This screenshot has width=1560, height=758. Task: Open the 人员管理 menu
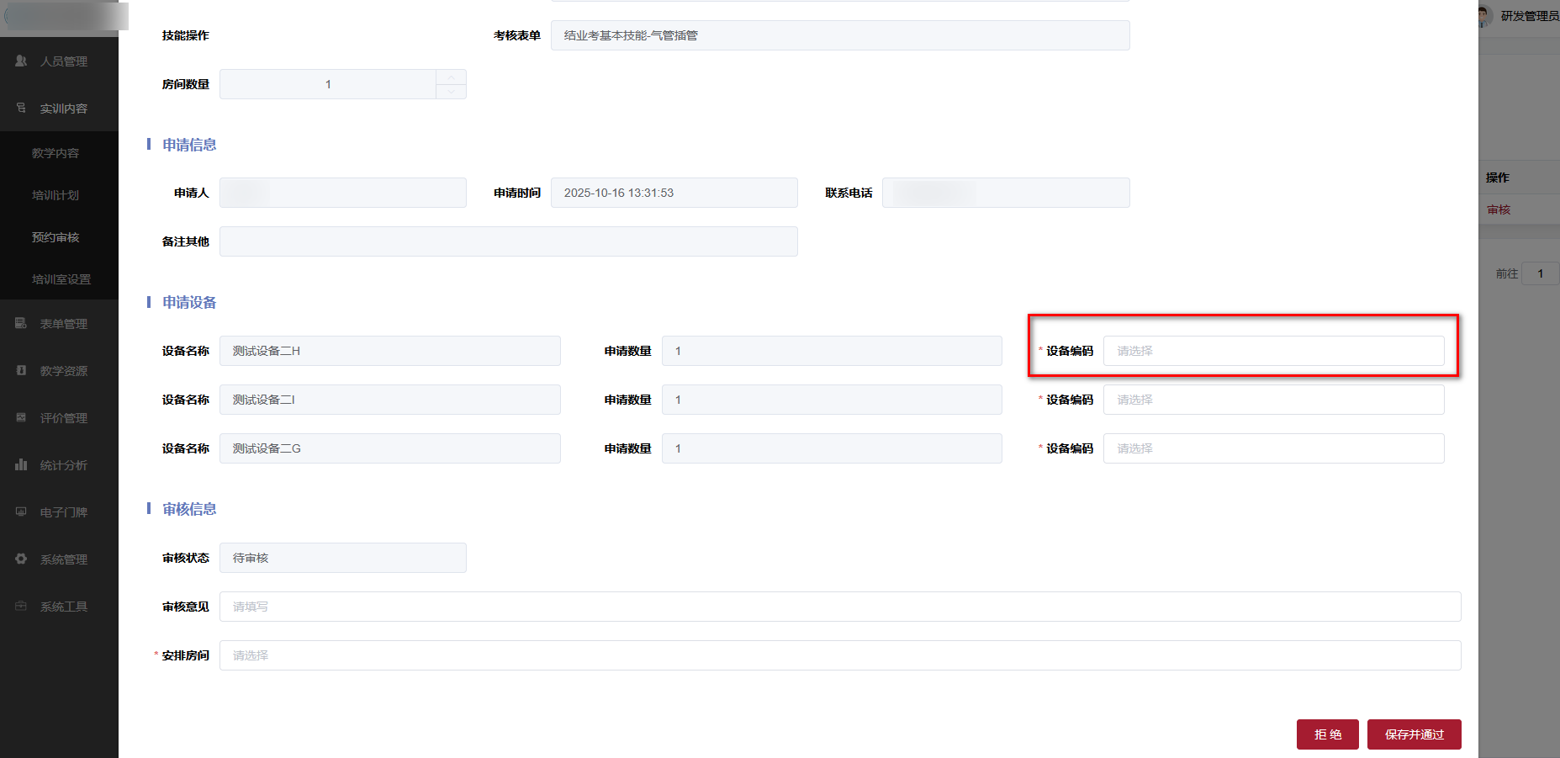click(x=59, y=61)
